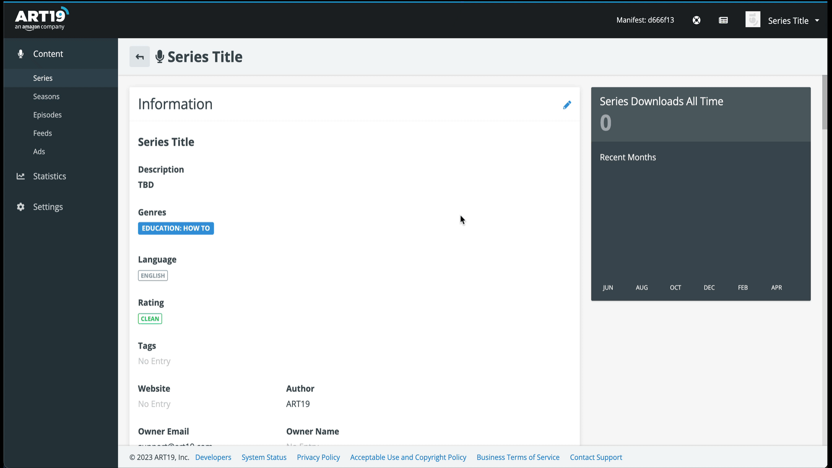The width and height of the screenshot is (832, 468).
Task: Click the pencil edit Information icon
Action: point(567,105)
